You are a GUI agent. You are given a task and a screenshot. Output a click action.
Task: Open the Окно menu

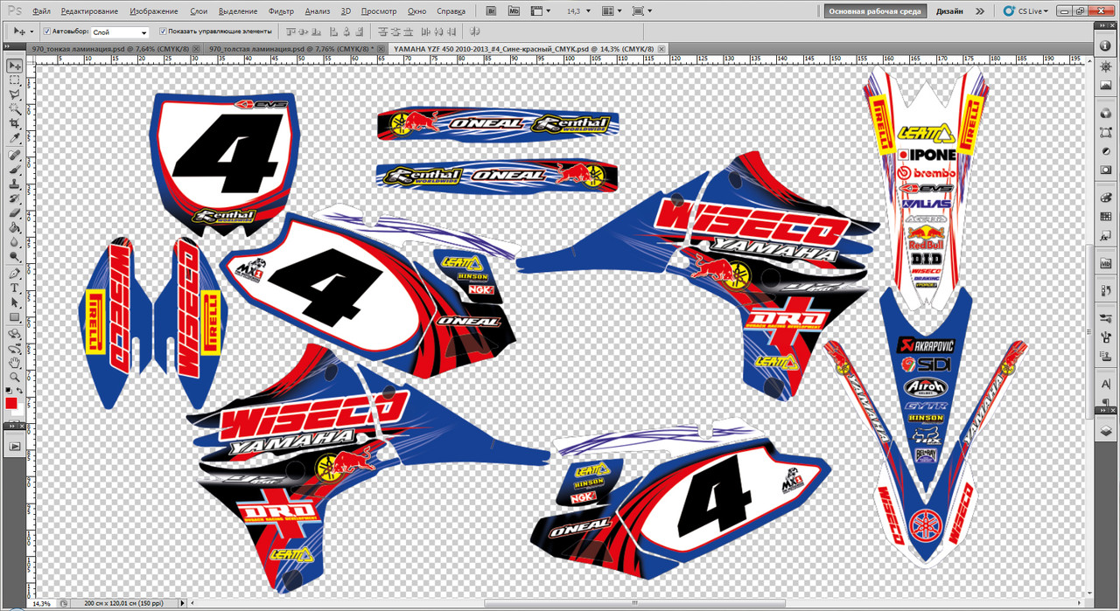[x=416, y=11]
